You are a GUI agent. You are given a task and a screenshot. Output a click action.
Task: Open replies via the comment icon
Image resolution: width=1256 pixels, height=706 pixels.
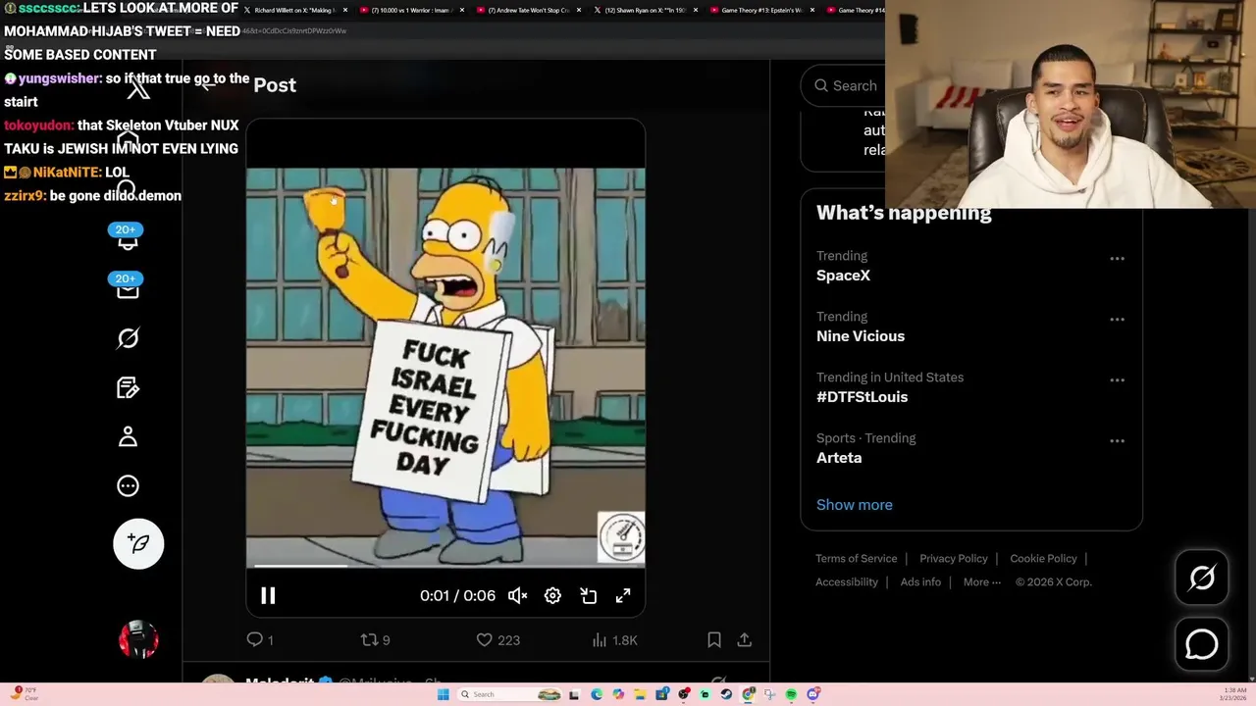[254, 639]
